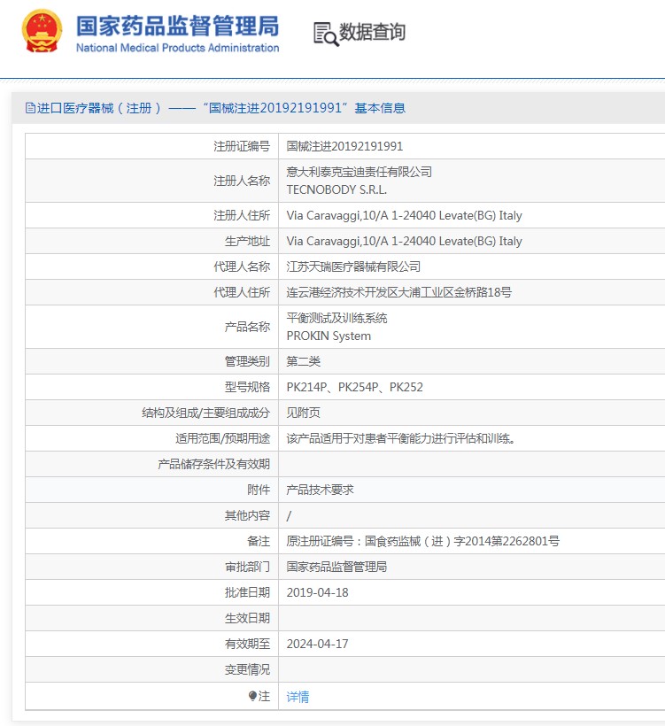
Task: Select the registration number value 国械注进20192191991 in table
Action: click(344, 146)
